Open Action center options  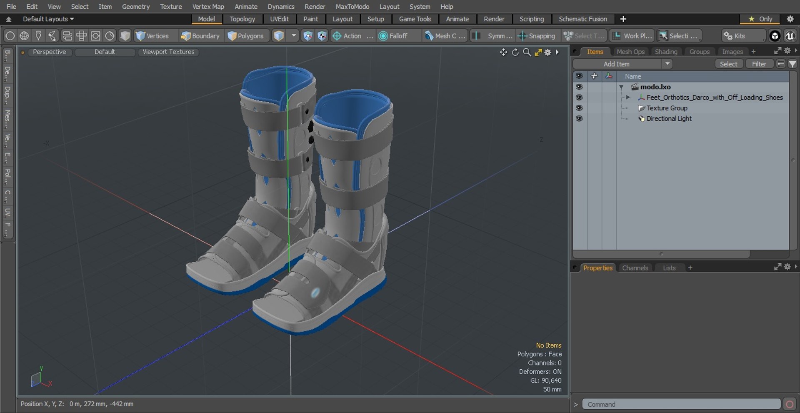(352, 36)
